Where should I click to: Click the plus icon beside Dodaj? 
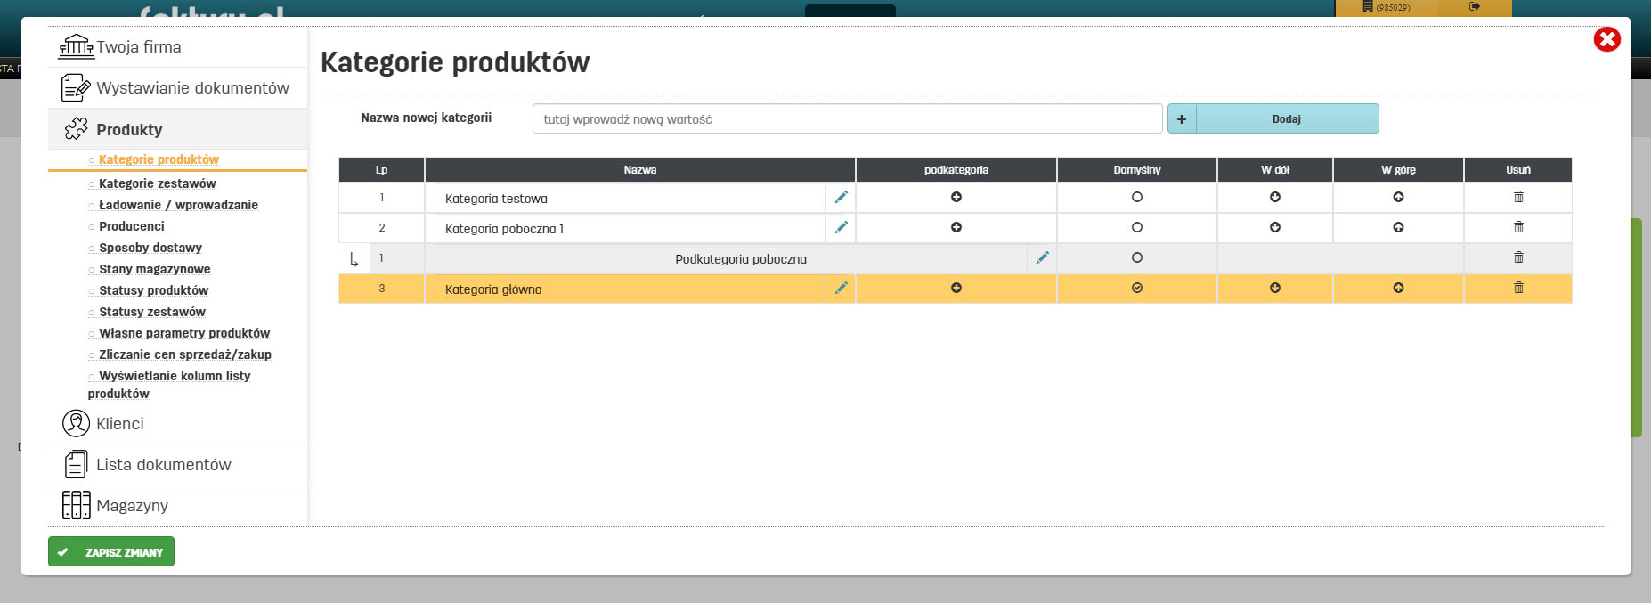(1182, 118)
